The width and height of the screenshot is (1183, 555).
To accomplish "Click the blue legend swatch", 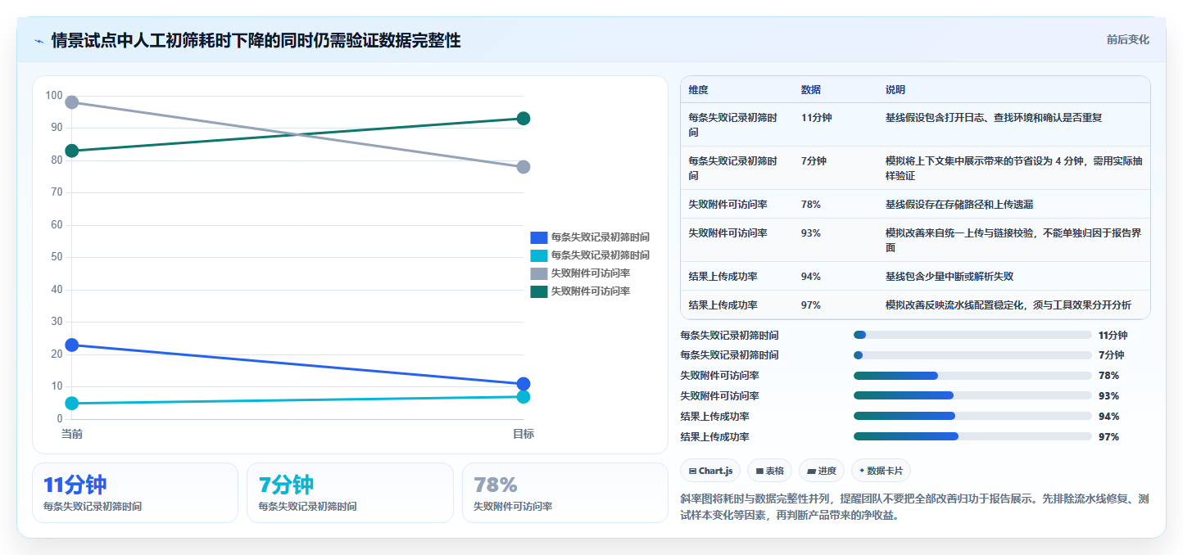I will coord(538,237).
